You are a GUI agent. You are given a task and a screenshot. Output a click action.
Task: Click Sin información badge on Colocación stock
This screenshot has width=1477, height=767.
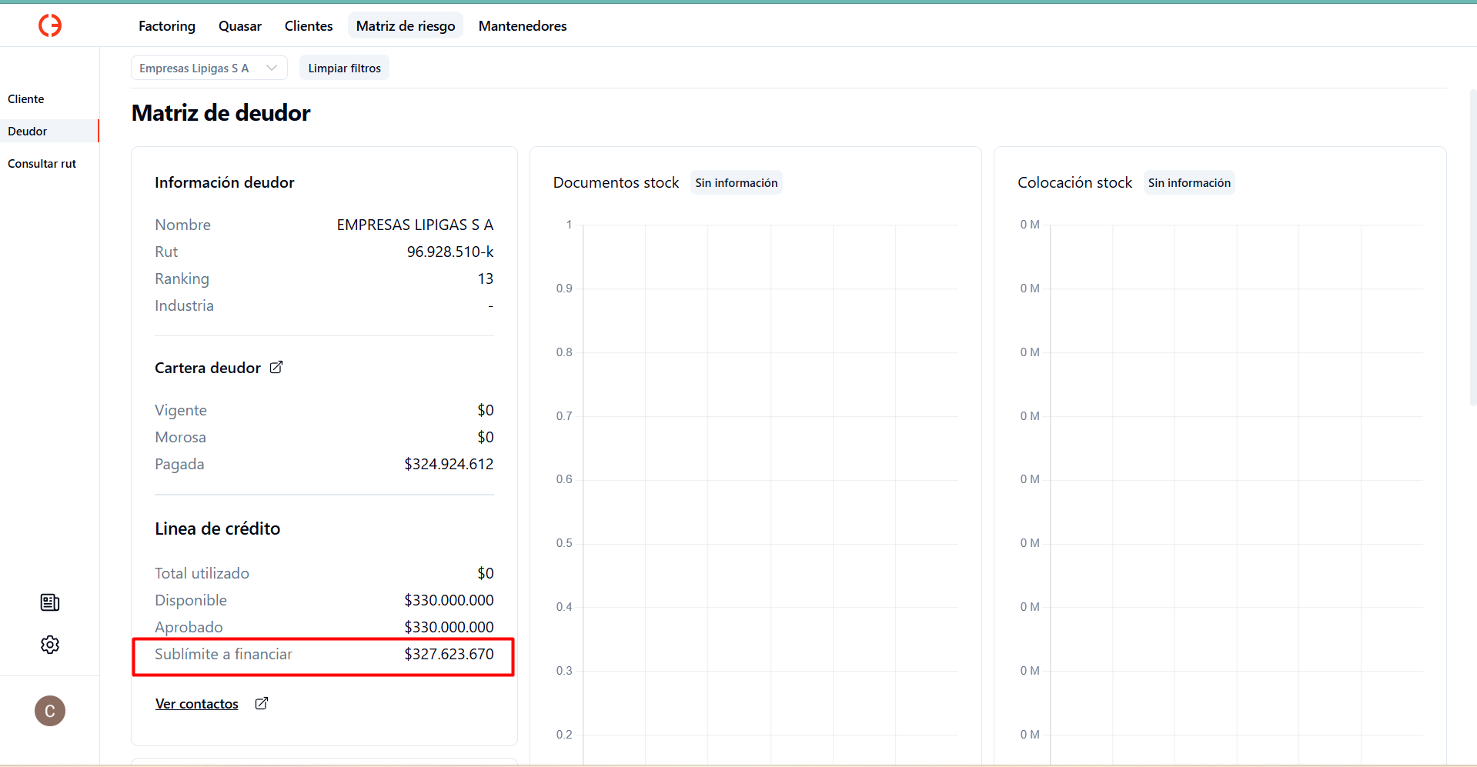tap(1189, 182)
